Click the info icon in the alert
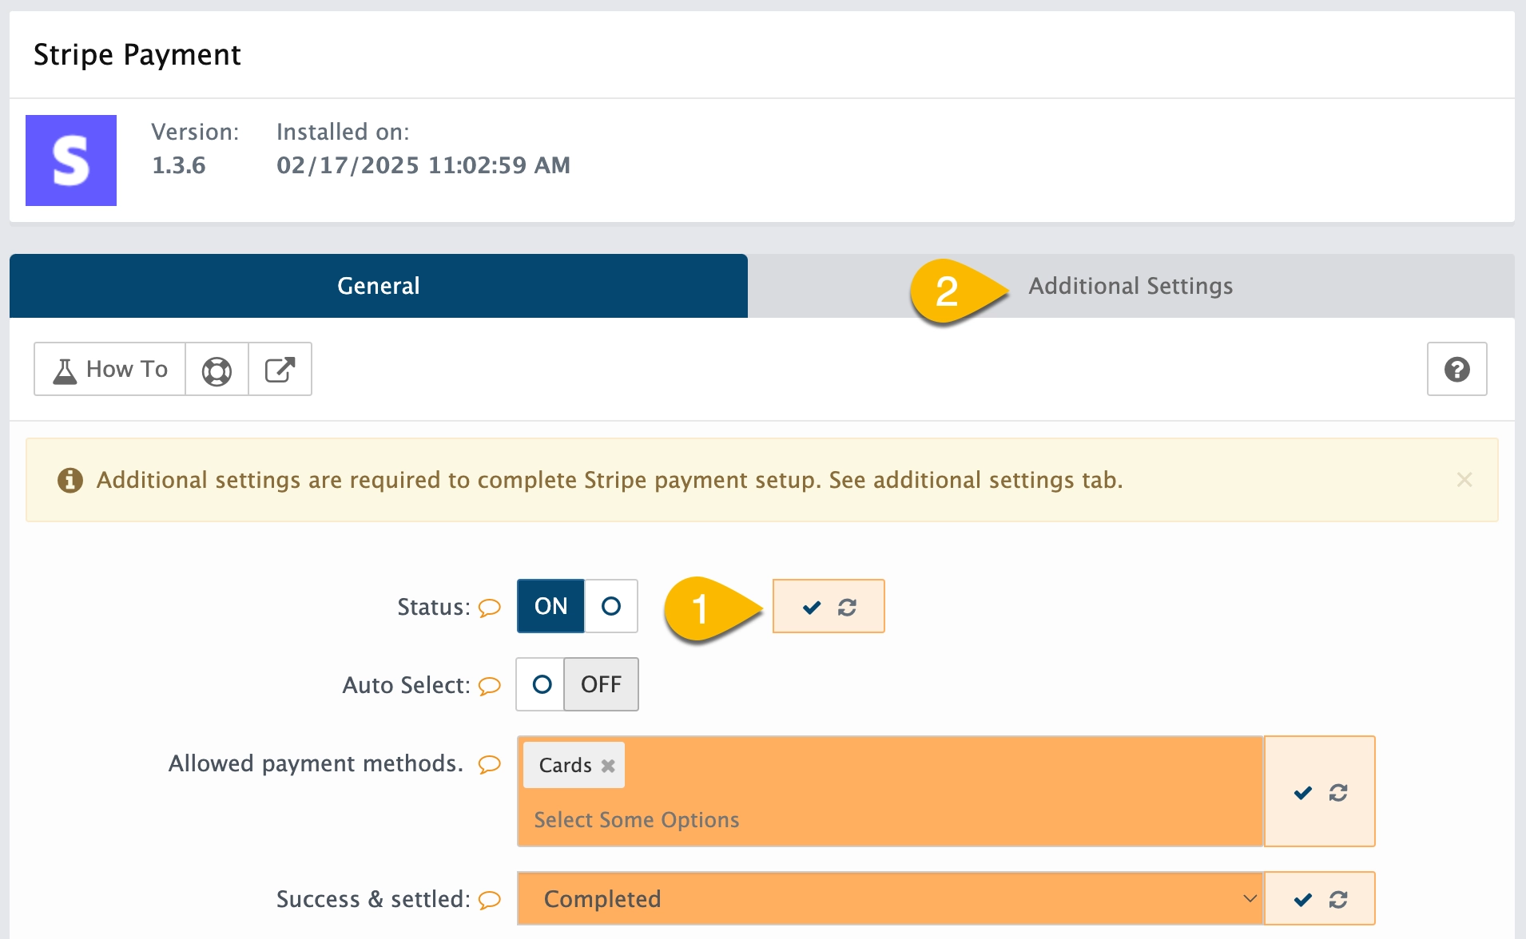The width and height of the screenshot is (1526, 939). tap(70, 480)
